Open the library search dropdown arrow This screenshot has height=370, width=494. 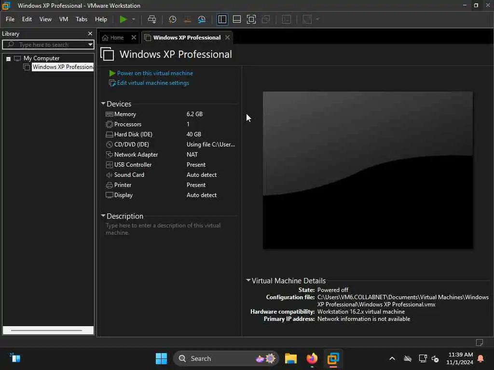pos(90,44)
